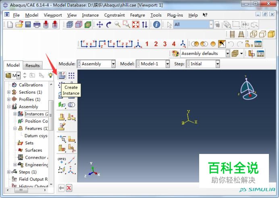Click the model tree horizontal scrollbar thumb
This screenshot has width=279, height=198.
pyautogui.click(x=21, y=190)
